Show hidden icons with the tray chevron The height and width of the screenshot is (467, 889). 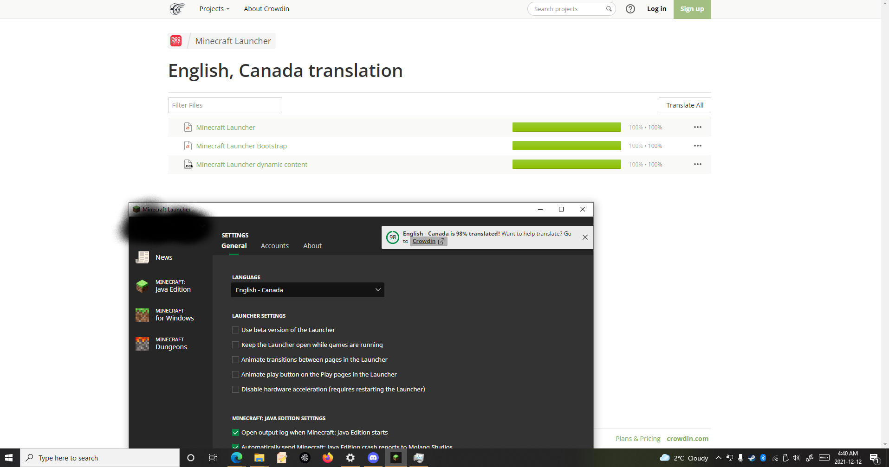(718, 458)
